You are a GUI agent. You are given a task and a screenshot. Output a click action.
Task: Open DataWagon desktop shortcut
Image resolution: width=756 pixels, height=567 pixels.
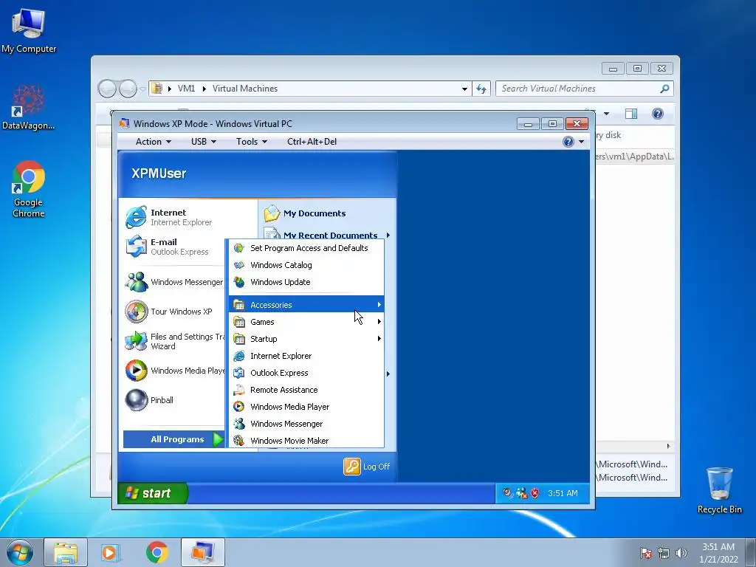(x=29, y=108)
